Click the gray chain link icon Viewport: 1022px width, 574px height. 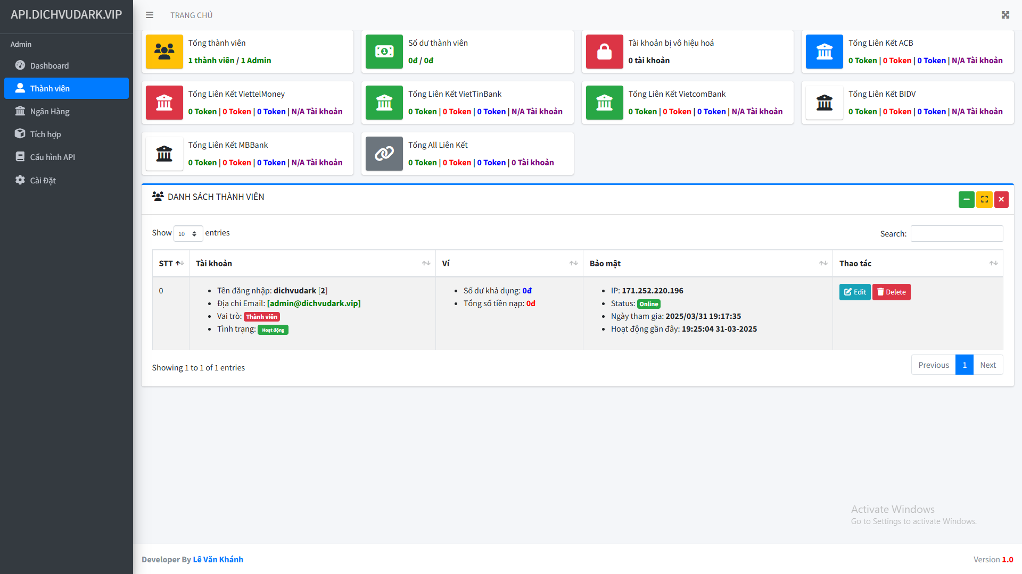click(384, 154)
